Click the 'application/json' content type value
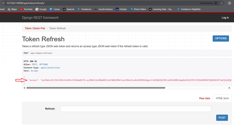This screenshot has height=128, width=234. pyautogui.click(x=50, y=68)
